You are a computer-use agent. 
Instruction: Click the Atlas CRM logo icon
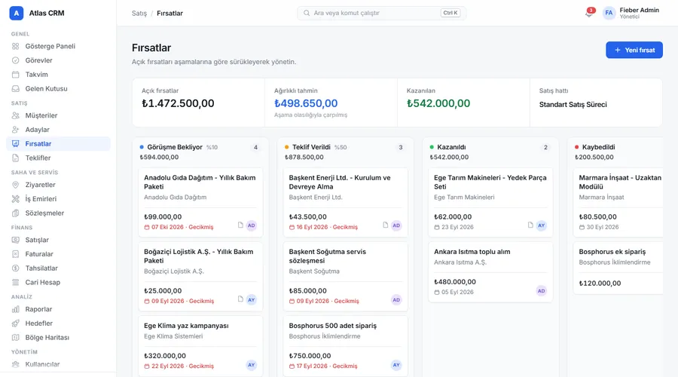tap(17, 13)
